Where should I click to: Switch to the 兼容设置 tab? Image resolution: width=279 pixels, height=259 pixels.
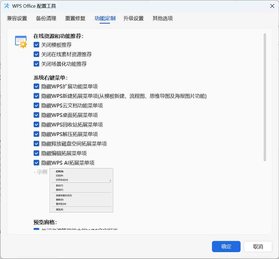coord(17,18)
